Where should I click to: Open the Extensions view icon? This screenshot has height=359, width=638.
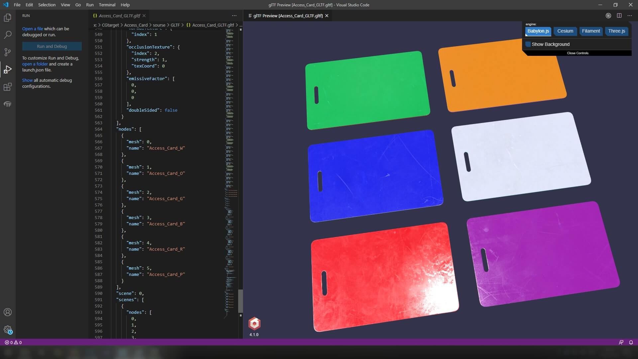(x=7, y=87)
